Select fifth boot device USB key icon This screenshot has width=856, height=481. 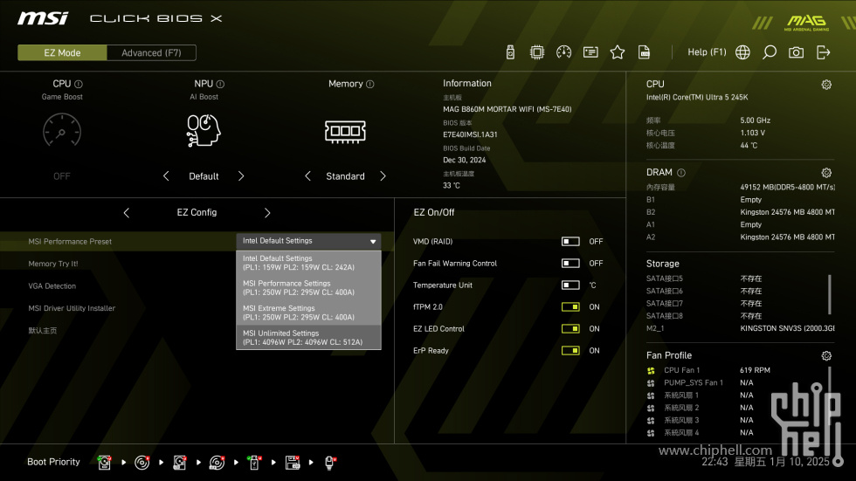(254, 463)
